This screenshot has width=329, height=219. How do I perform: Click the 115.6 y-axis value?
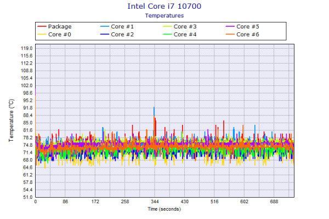27,56
